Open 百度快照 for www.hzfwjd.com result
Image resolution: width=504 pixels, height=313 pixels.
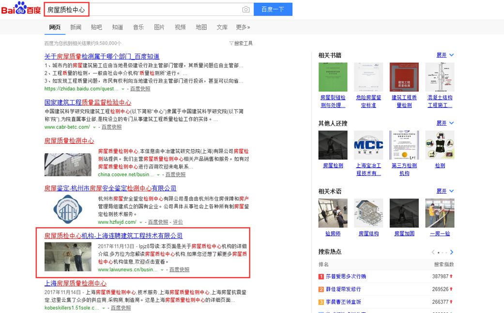(x=158, y=222)
